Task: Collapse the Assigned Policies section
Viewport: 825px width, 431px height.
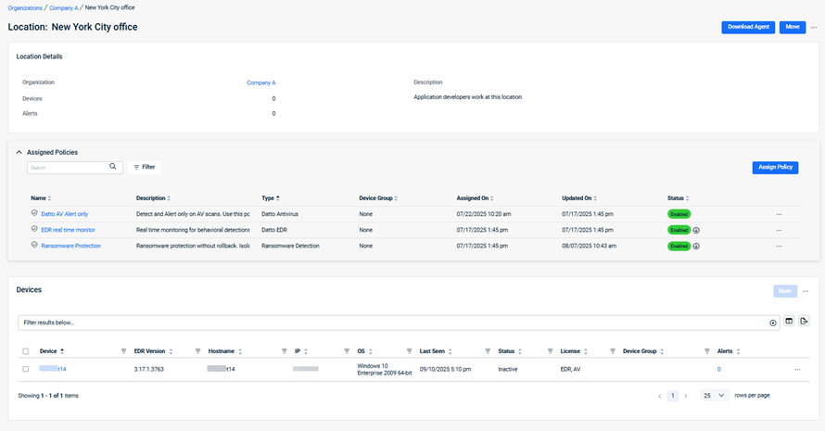Action: tap(19, 152)
